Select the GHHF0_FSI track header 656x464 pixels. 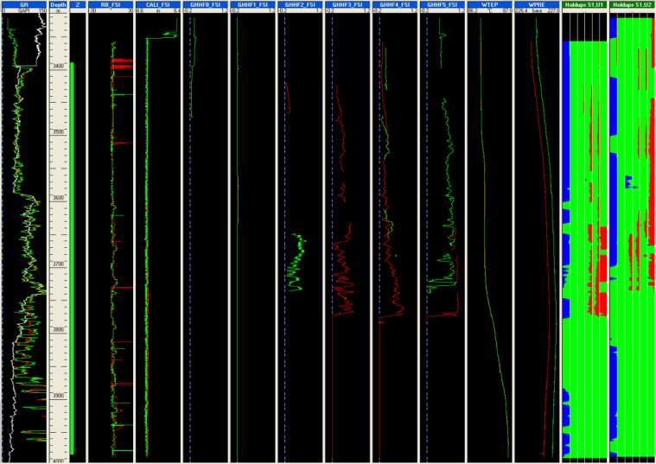point(204,4)
